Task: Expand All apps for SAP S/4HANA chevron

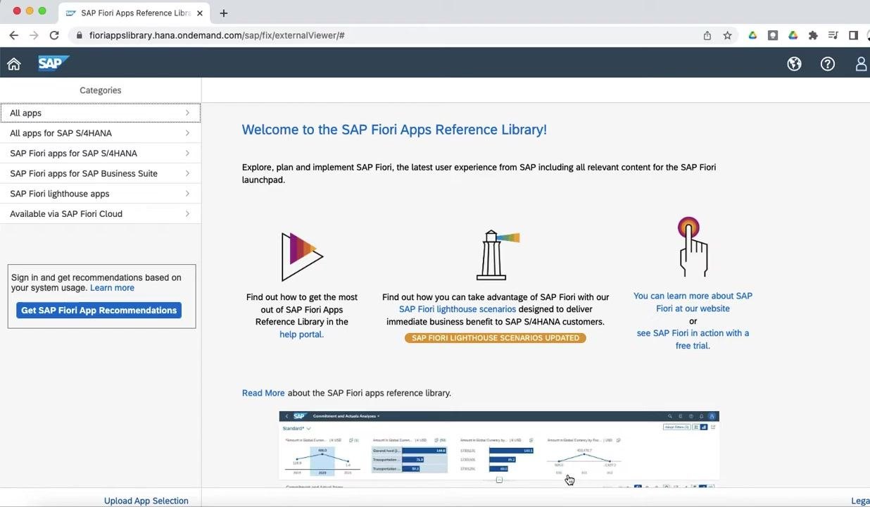Action: (187, 133)
